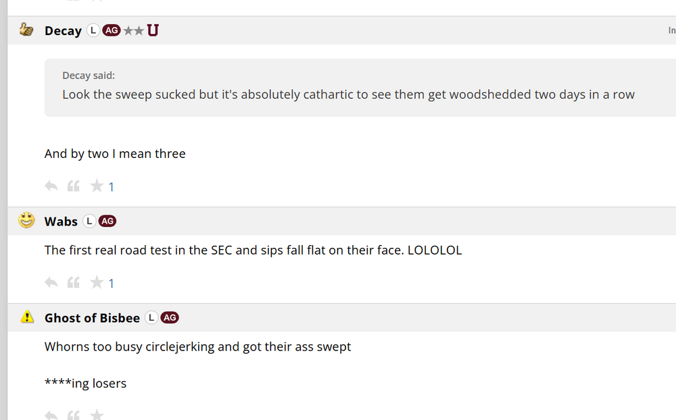Click the reply arrow under Wabs's post
The width and height of the screenshot is (676, 420).
(x=51, y=282)
